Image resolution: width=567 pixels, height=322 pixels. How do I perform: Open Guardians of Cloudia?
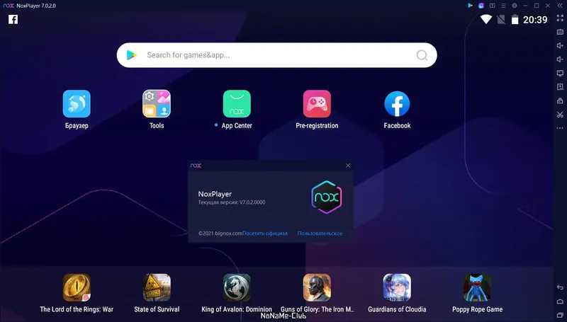(x=397, y=287)
